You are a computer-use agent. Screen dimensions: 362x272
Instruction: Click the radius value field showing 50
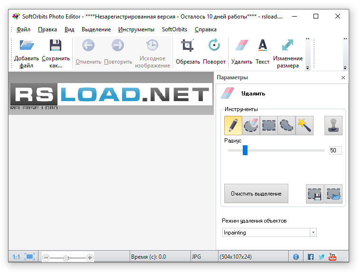(x=335, y=150)
